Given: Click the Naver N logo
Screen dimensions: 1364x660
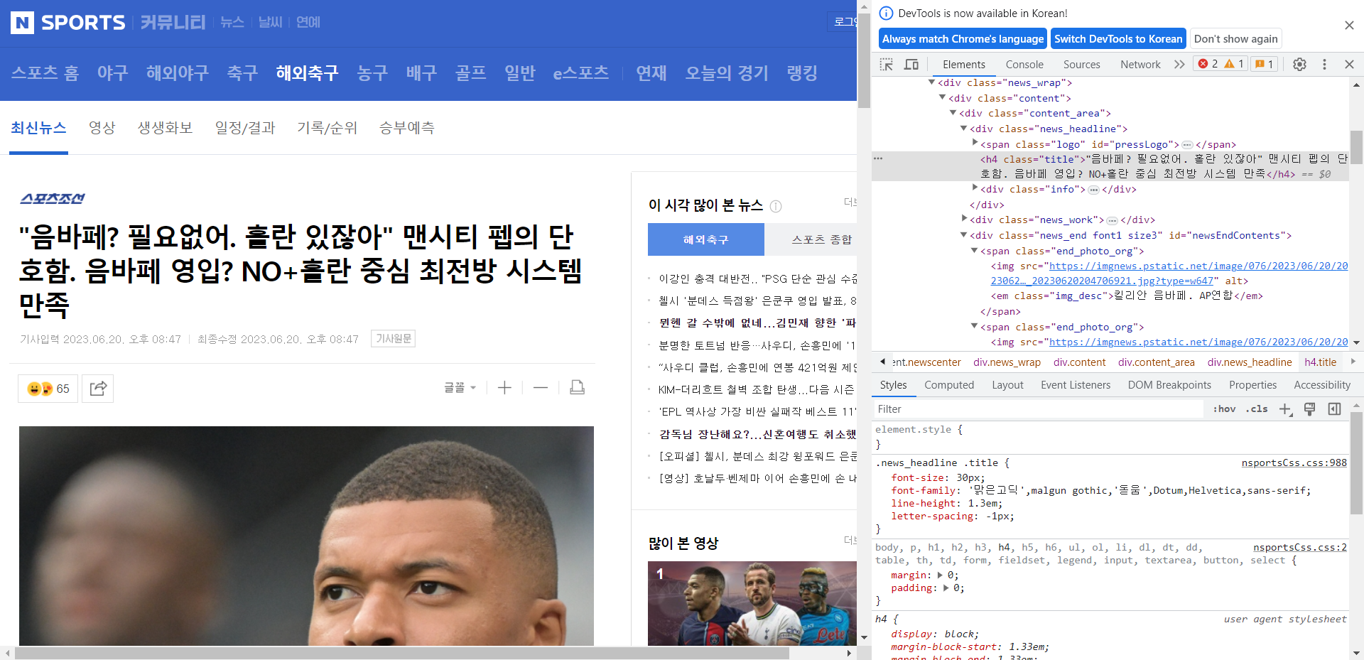Looking at the screenshot, I should (22, 23).
